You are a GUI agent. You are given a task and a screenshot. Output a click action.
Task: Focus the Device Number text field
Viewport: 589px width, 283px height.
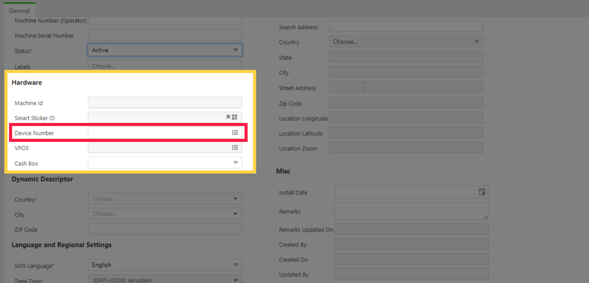(158, 133)
